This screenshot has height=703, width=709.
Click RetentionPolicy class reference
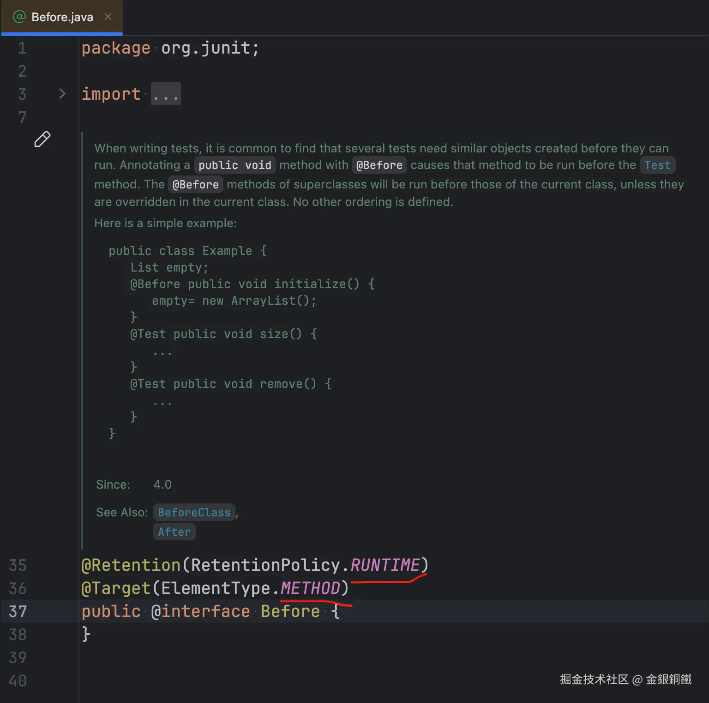tap(265, 565)
